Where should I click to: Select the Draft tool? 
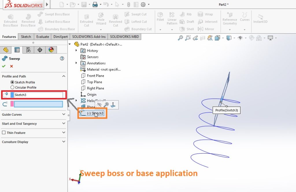tap(187, 22)
